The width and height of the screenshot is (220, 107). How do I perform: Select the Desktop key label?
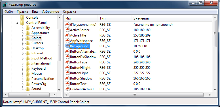[x=37, y=48]
